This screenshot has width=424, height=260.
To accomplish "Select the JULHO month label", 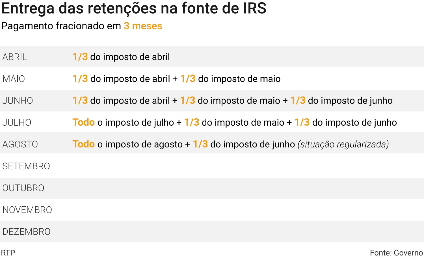I will click(x=17, y=123).
